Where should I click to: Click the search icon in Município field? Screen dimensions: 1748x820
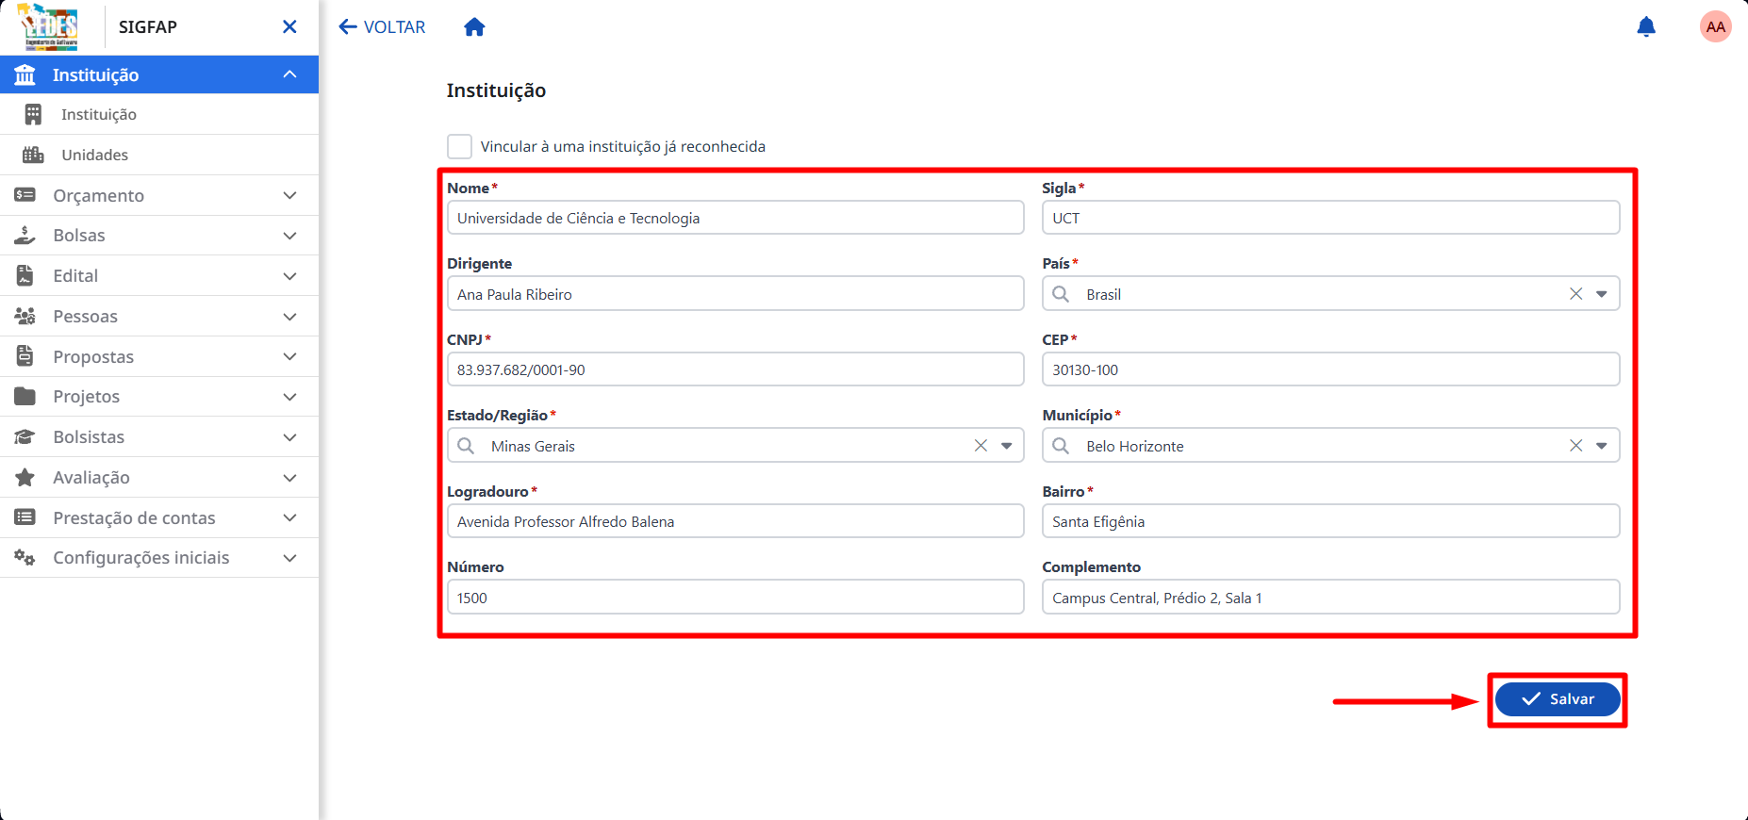pyautogui.click(x=1061, y=446)
